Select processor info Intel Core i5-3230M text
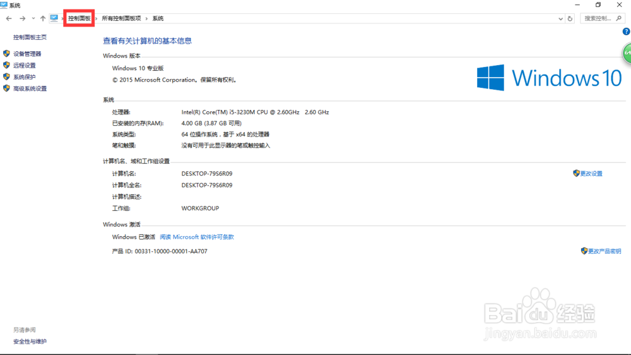This screenshot has width=631, height=355. [x=255, y=112]
